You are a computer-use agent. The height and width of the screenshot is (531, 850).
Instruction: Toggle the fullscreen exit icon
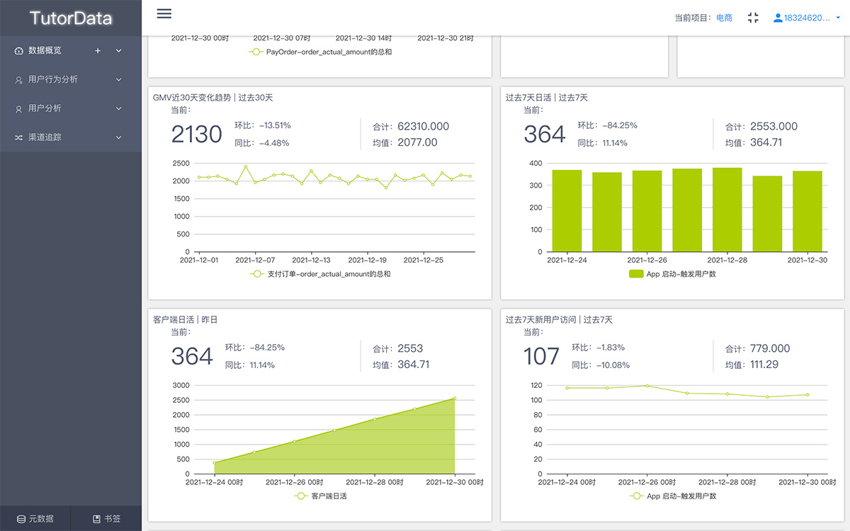click(753, 18)
